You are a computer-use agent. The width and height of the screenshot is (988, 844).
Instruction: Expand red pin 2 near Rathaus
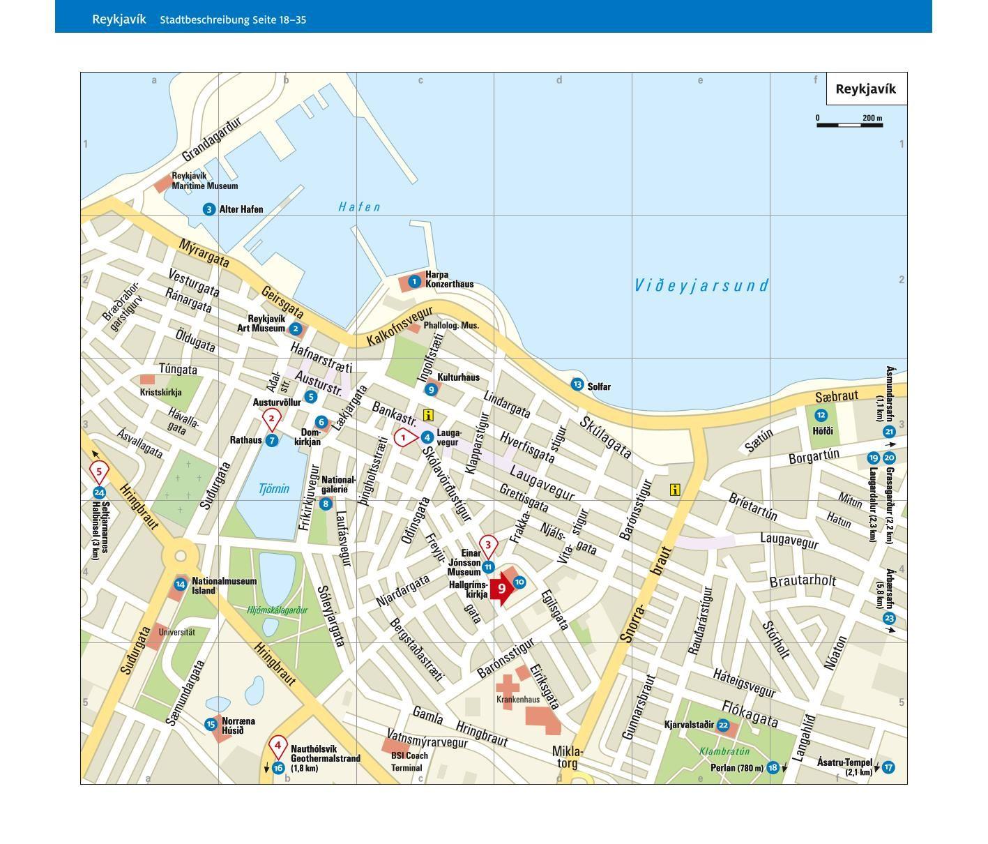pyautogui.click(x=271, y=419)
